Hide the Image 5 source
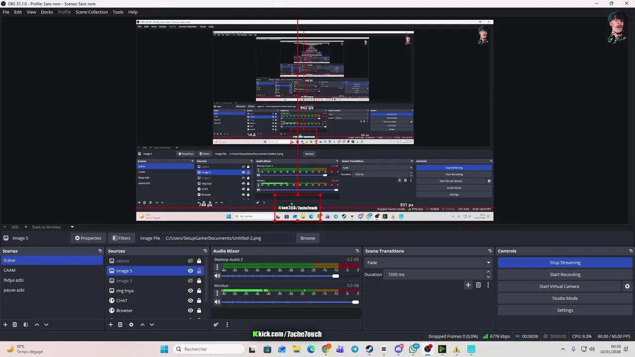Screen dimensions: 635x357 pos(190,271)
